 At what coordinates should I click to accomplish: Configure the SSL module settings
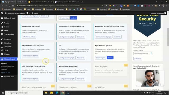67,58
